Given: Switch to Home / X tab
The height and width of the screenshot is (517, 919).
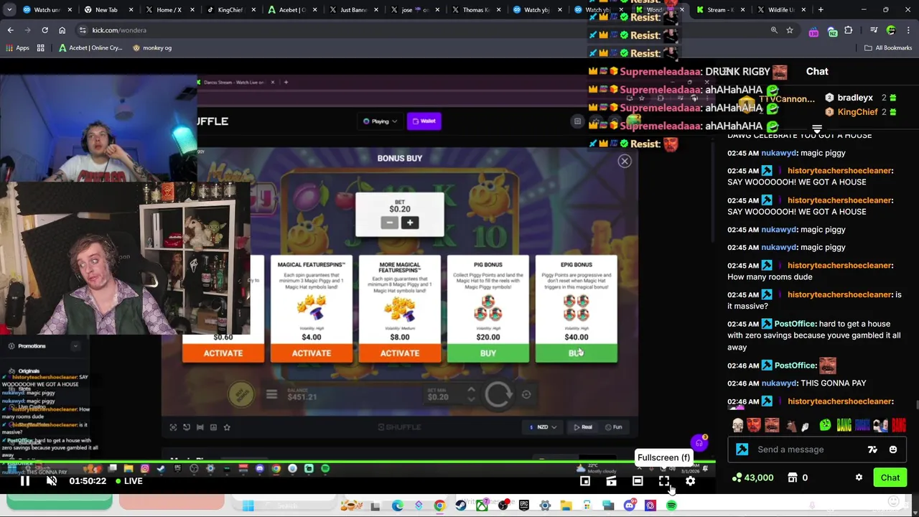Looking at the screenshot, I should coord(167,10).
